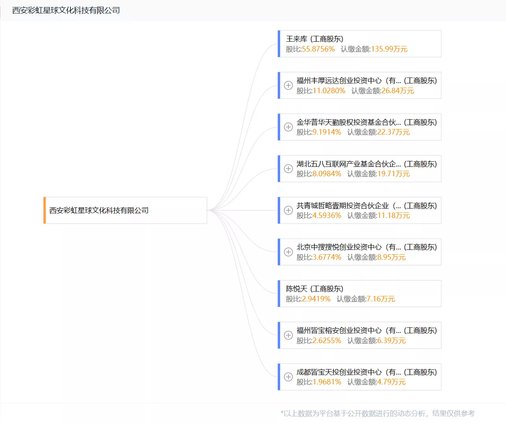
Task: Click share ratio 2.6255%
Action: pos(327,341)
